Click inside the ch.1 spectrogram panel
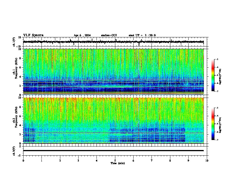Screen dimensions: 233x180 pos(114,72)
